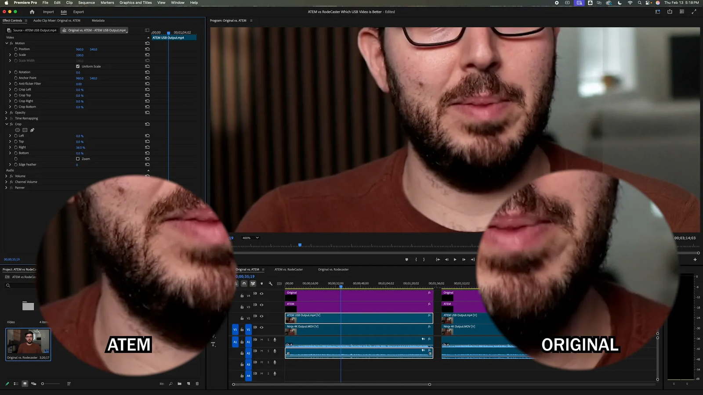
Task: Step back one frame
Action: pyautogui.click(x=446, y=259)
